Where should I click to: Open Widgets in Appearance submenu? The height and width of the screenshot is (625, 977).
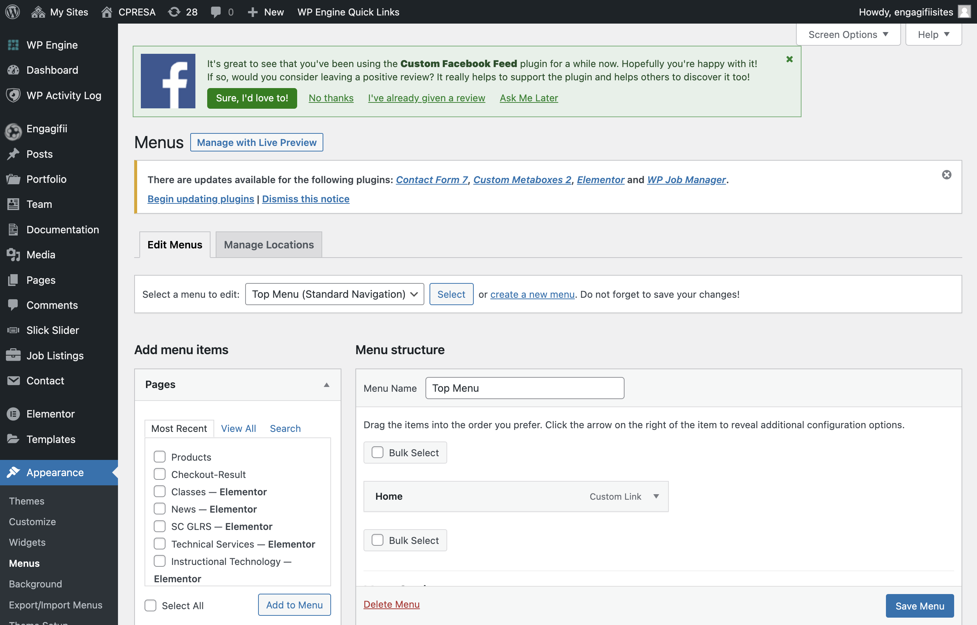pyautogui.click(x=27, y=542)
